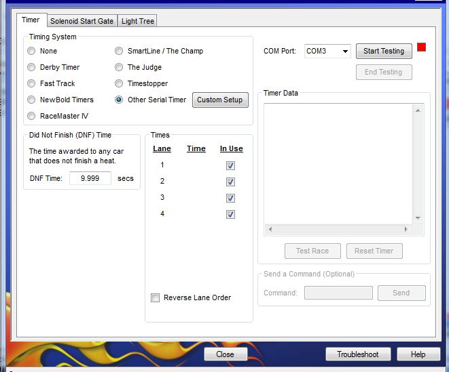449x372 pixels.
Task: Enable Reverse Lane Order checkbox
Action: click(x=156, y=297)
